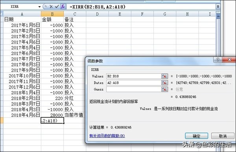Click the 当前市值 remark cell
236x152 pixels.
tap(75, 115)
